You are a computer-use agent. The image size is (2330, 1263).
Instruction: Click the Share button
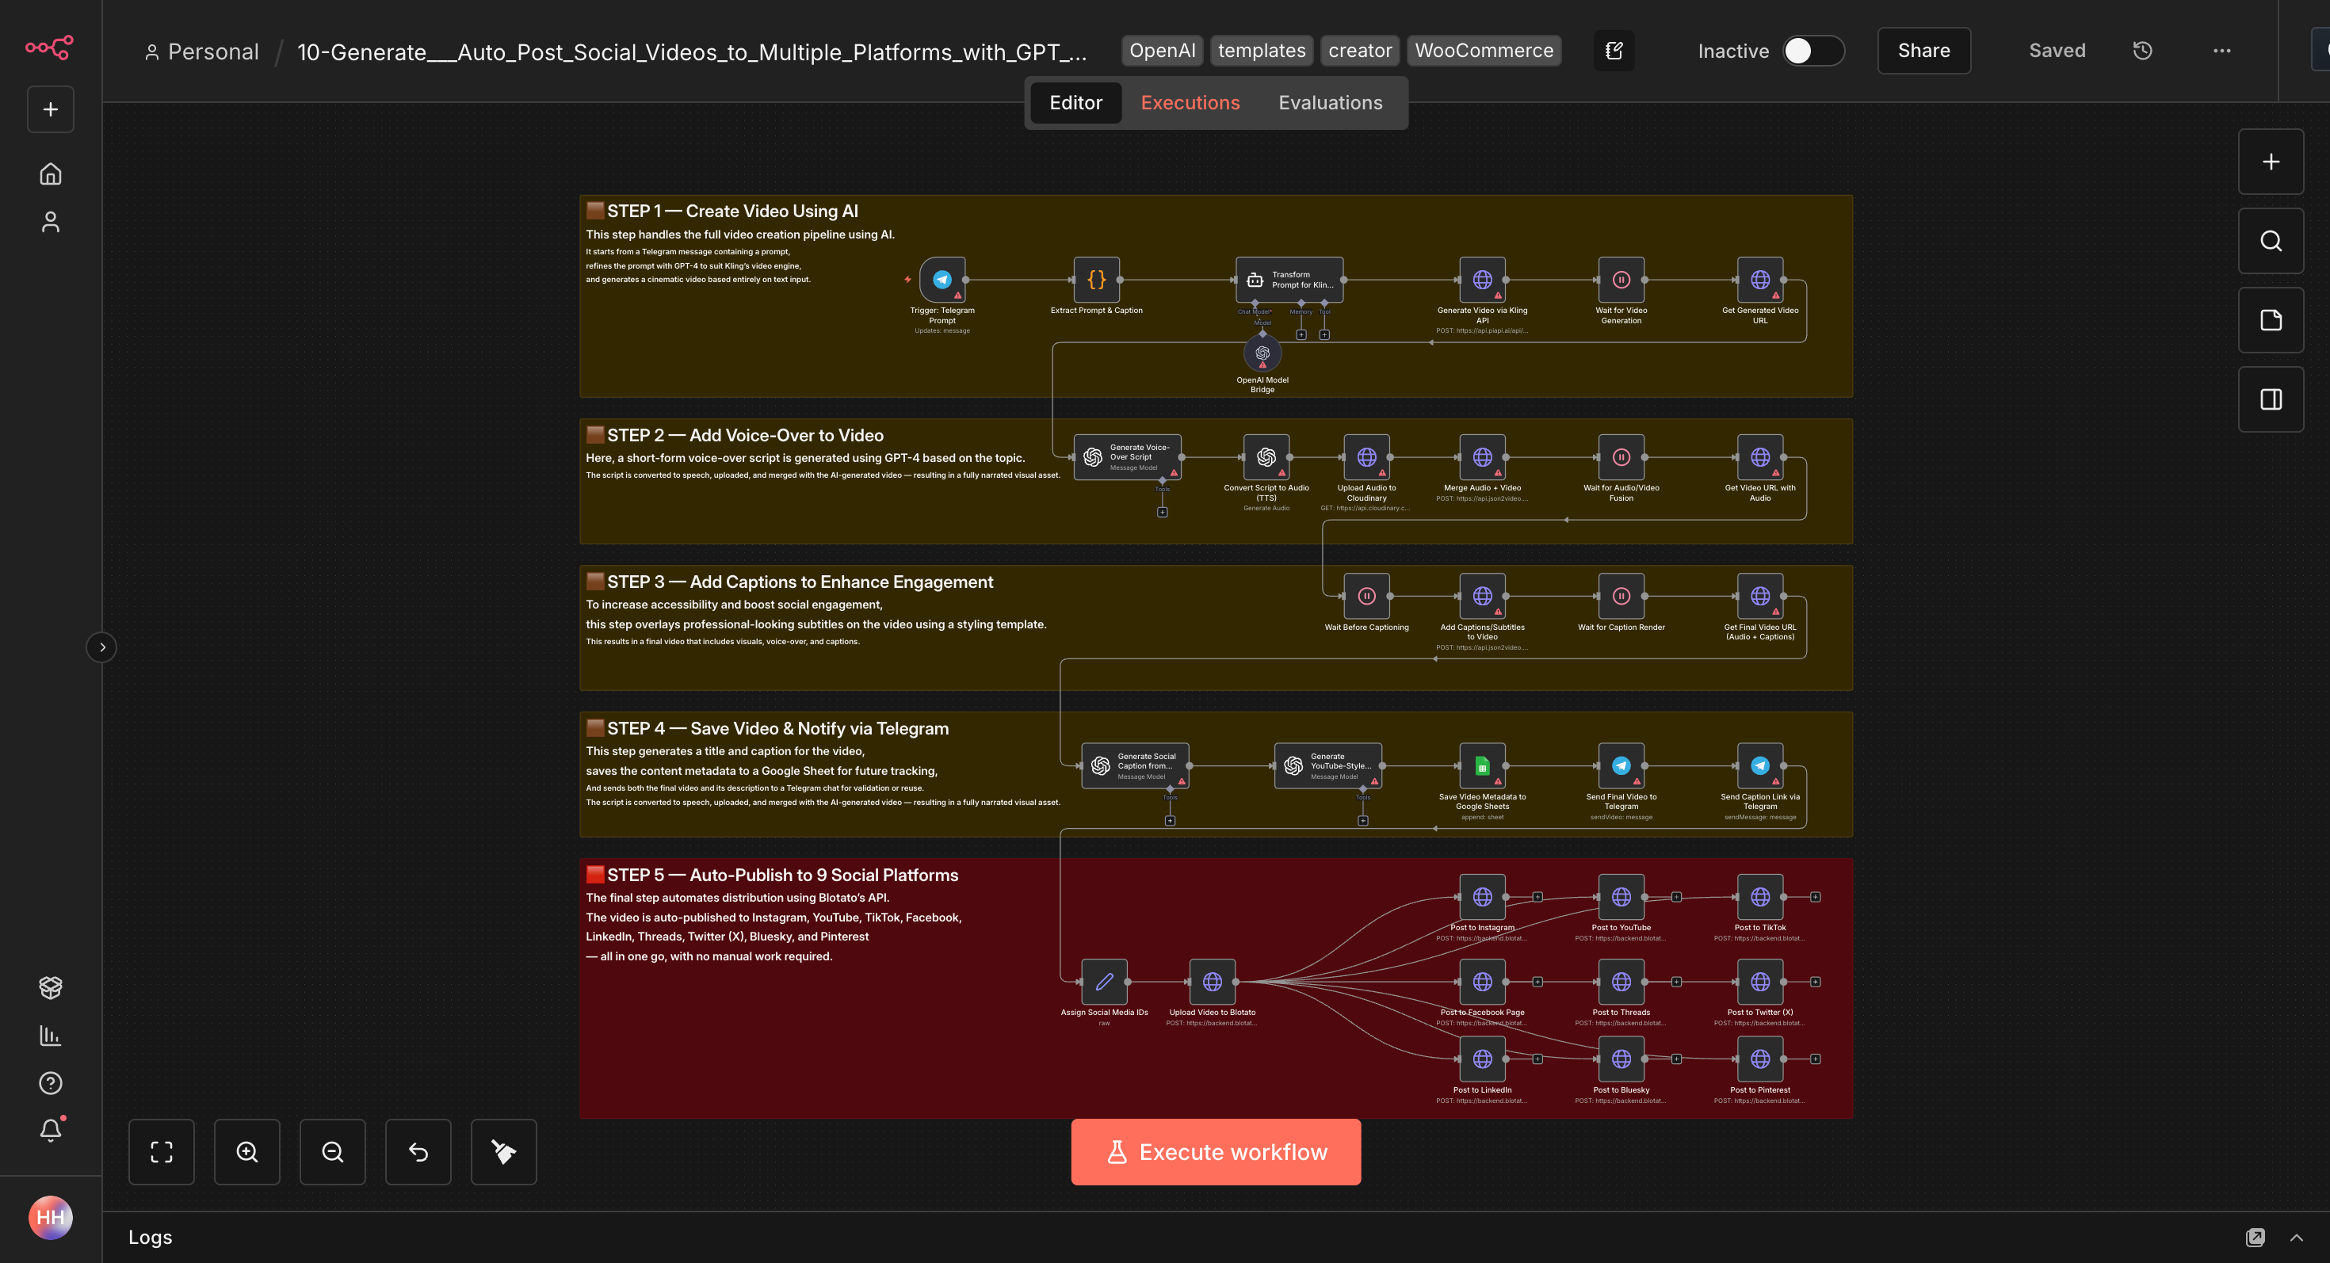pyautogui.click(x=1923, y=51)
